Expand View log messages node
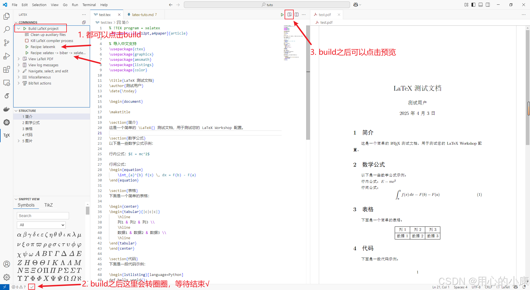This screenshot has height=290, width=530. point(18,65)
